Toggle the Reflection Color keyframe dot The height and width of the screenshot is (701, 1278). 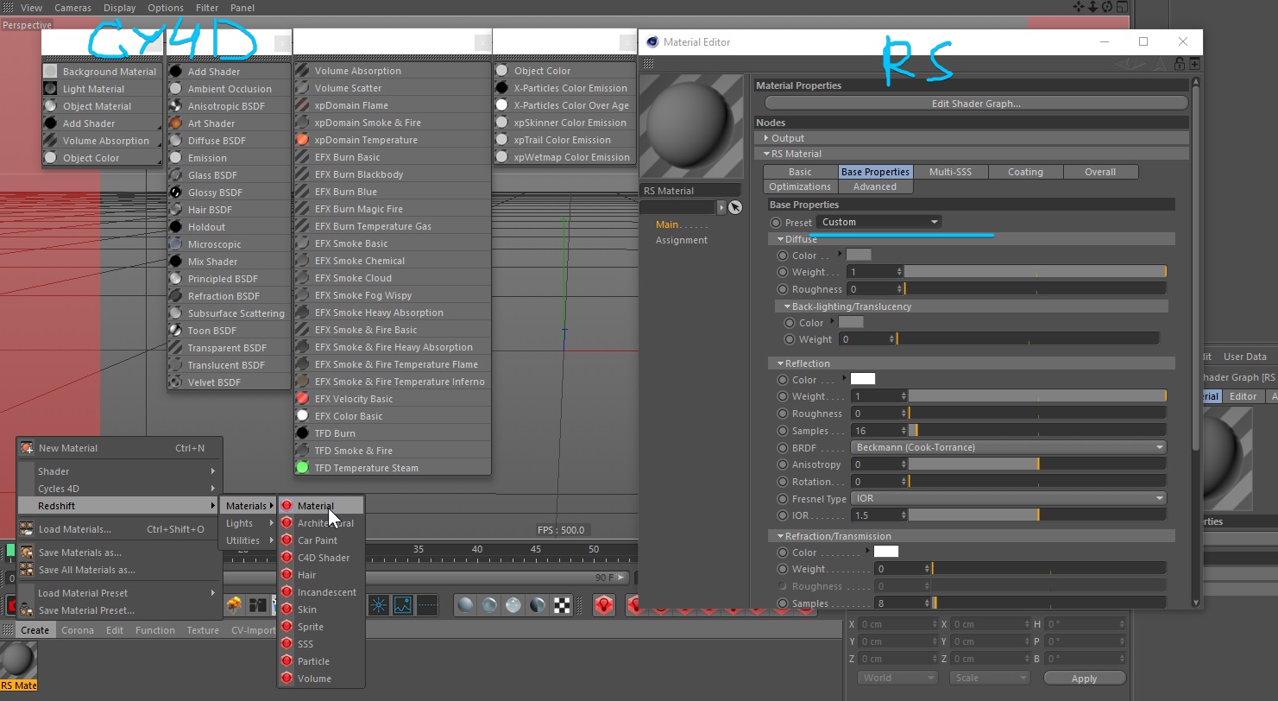(783, 380)
